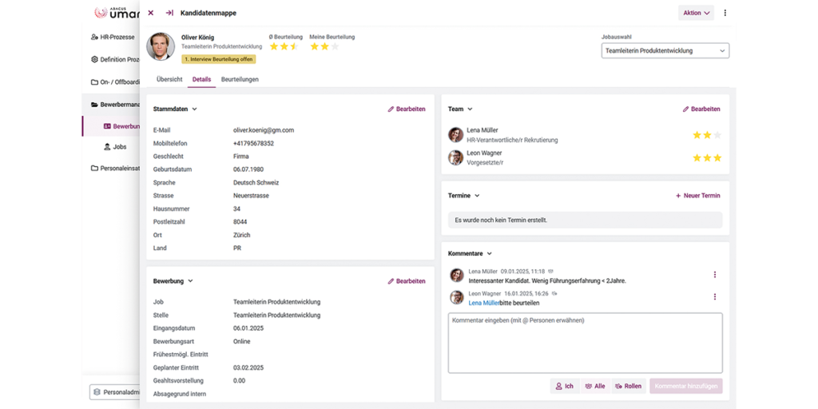Image resolution: width=818 pixels, height=409 pixels.
Task: Open the three-dot menu beside Aktion
Action: (725, 13)
